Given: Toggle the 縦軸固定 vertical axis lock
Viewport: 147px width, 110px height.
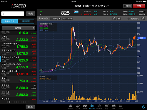Looking at the screenshot, I should (x=133, y=18).
